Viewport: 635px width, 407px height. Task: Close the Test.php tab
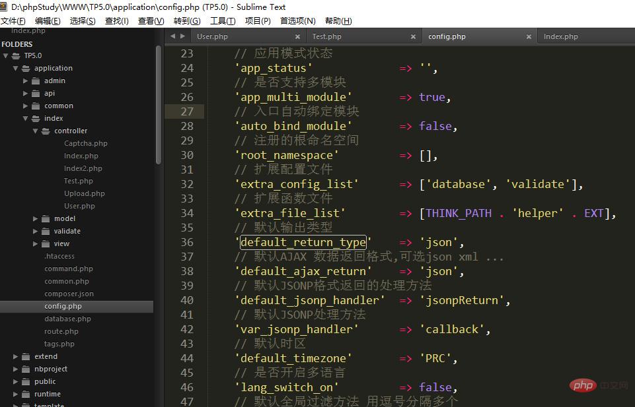[x=413, y=37]
